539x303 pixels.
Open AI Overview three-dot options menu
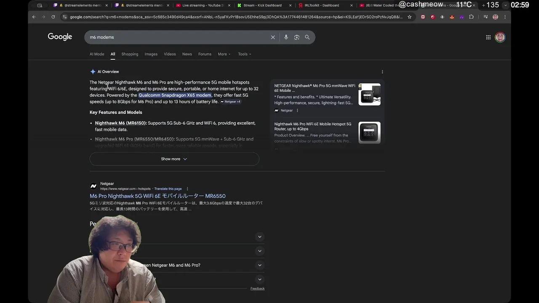(x=382, y=72)
